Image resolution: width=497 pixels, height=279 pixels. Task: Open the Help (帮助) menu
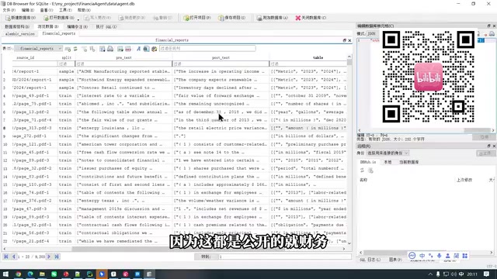84,10
